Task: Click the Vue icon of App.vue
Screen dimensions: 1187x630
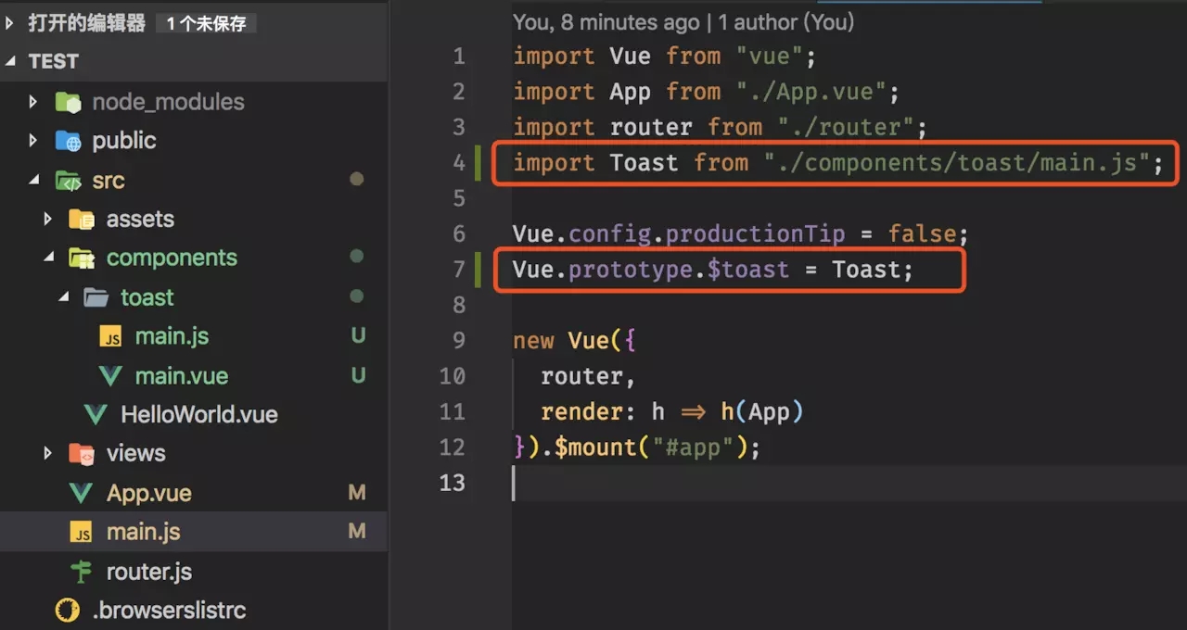Action: pyautogui.click(x=82, y=493)
